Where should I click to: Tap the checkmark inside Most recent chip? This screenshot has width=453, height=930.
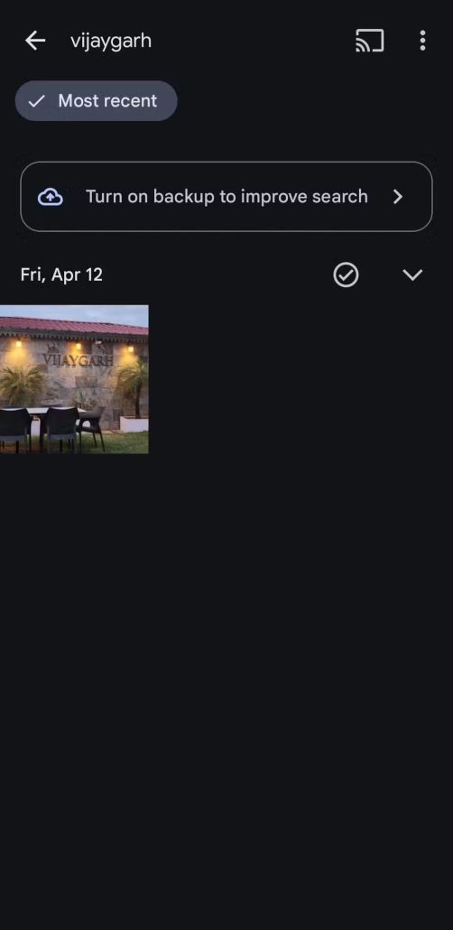[x=36, y=101]
